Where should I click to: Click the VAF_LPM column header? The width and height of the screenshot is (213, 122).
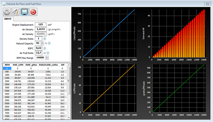click(x=18, y=65)
